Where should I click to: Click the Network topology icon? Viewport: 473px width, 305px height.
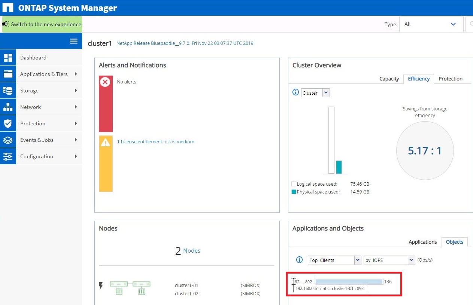pos(8,107)
